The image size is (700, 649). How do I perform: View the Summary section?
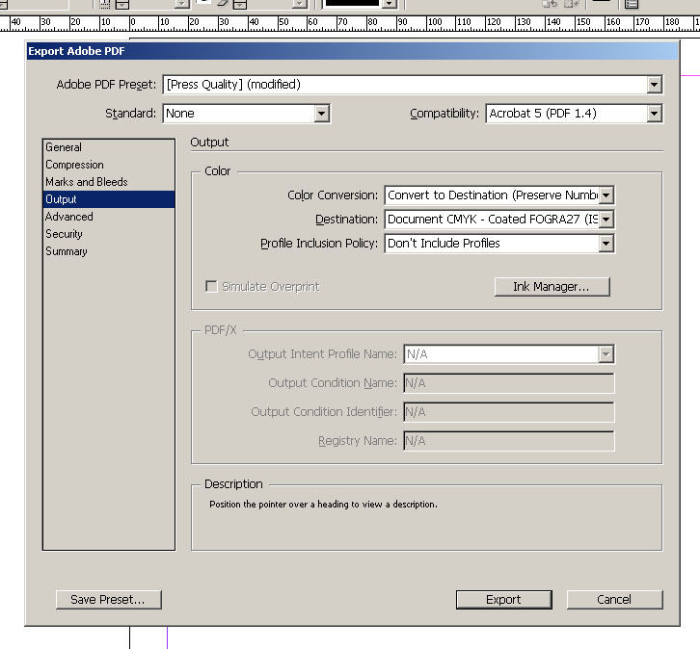109,252
